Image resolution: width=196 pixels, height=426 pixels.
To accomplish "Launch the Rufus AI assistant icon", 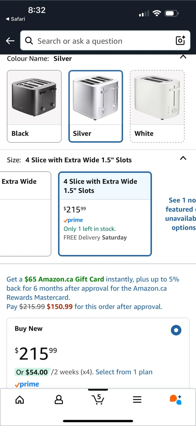I will coord(176,400).
